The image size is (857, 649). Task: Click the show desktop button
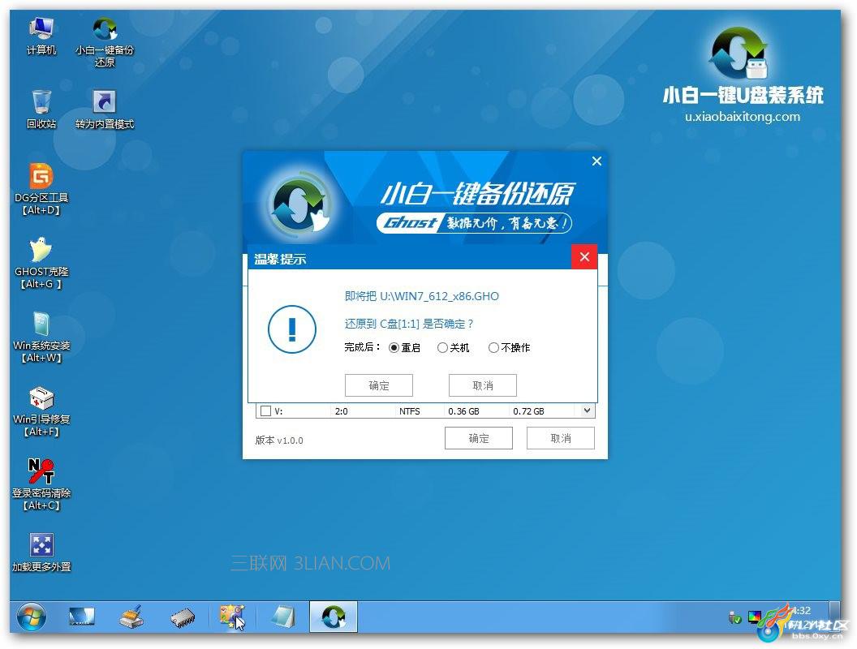tap(834, 617)
